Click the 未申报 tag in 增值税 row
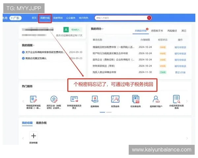This screenshot has width=198, height=158. coord(163,47)
